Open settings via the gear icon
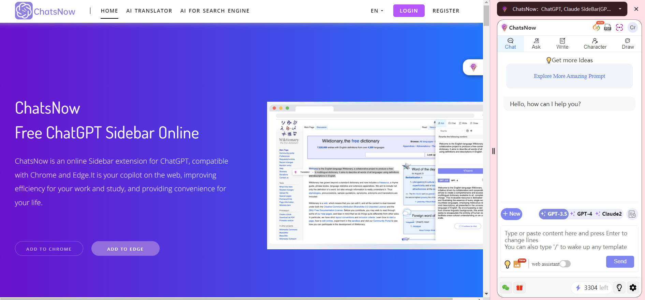Viewport: 645px width, 300px height. [x=633, y=288]
